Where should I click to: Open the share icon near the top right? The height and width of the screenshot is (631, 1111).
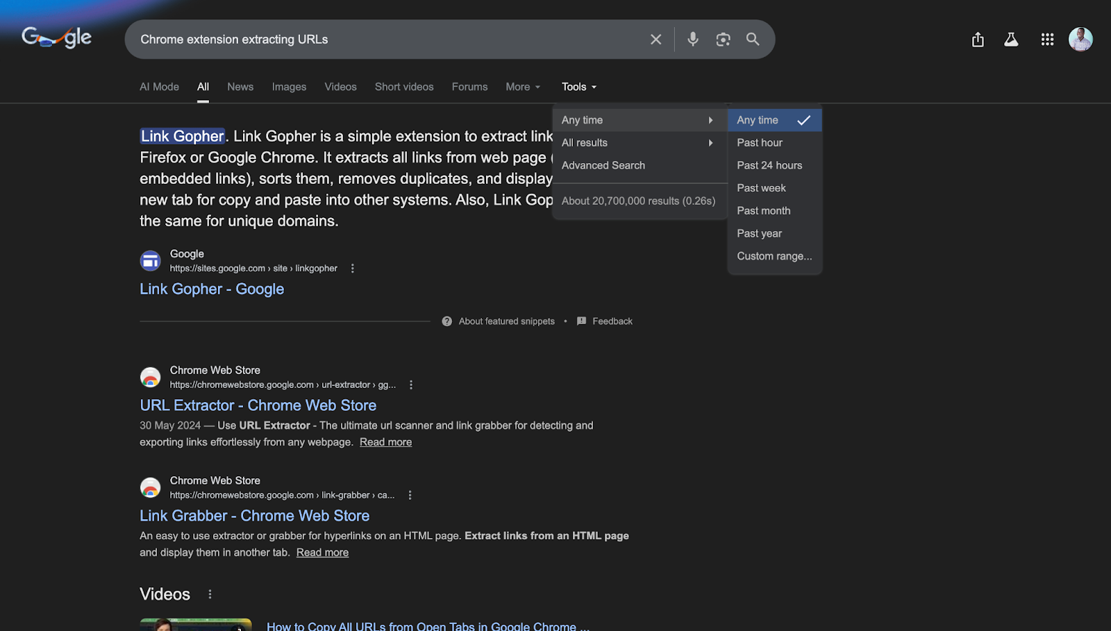pos(977,40)
